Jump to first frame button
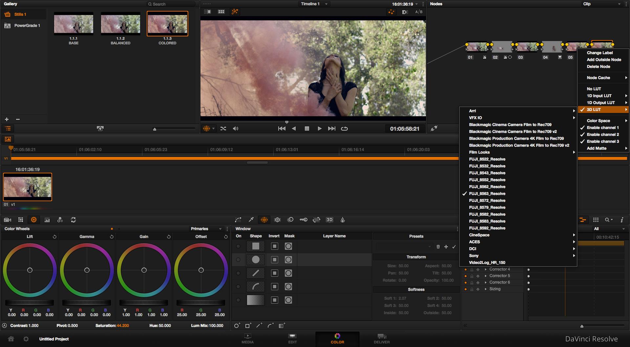This screenshot has height=347, width=630. [x=282, y=128]
